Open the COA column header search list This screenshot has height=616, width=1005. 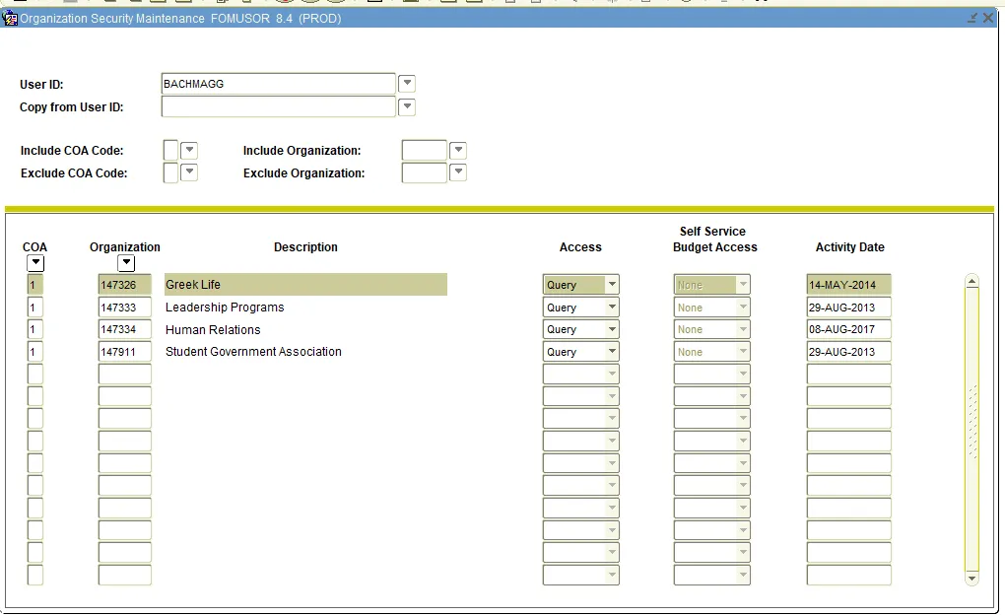(x=35, y=262)
